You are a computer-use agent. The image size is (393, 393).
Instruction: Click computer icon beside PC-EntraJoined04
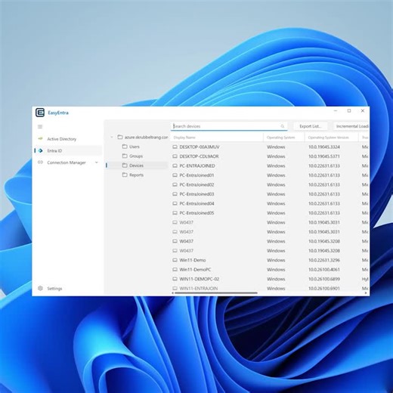(175, 203)
